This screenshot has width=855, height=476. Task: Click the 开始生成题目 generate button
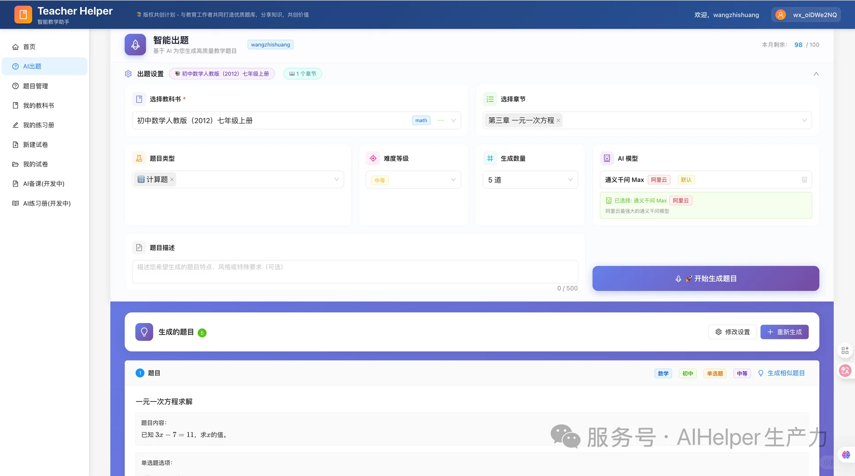[705, 278]
